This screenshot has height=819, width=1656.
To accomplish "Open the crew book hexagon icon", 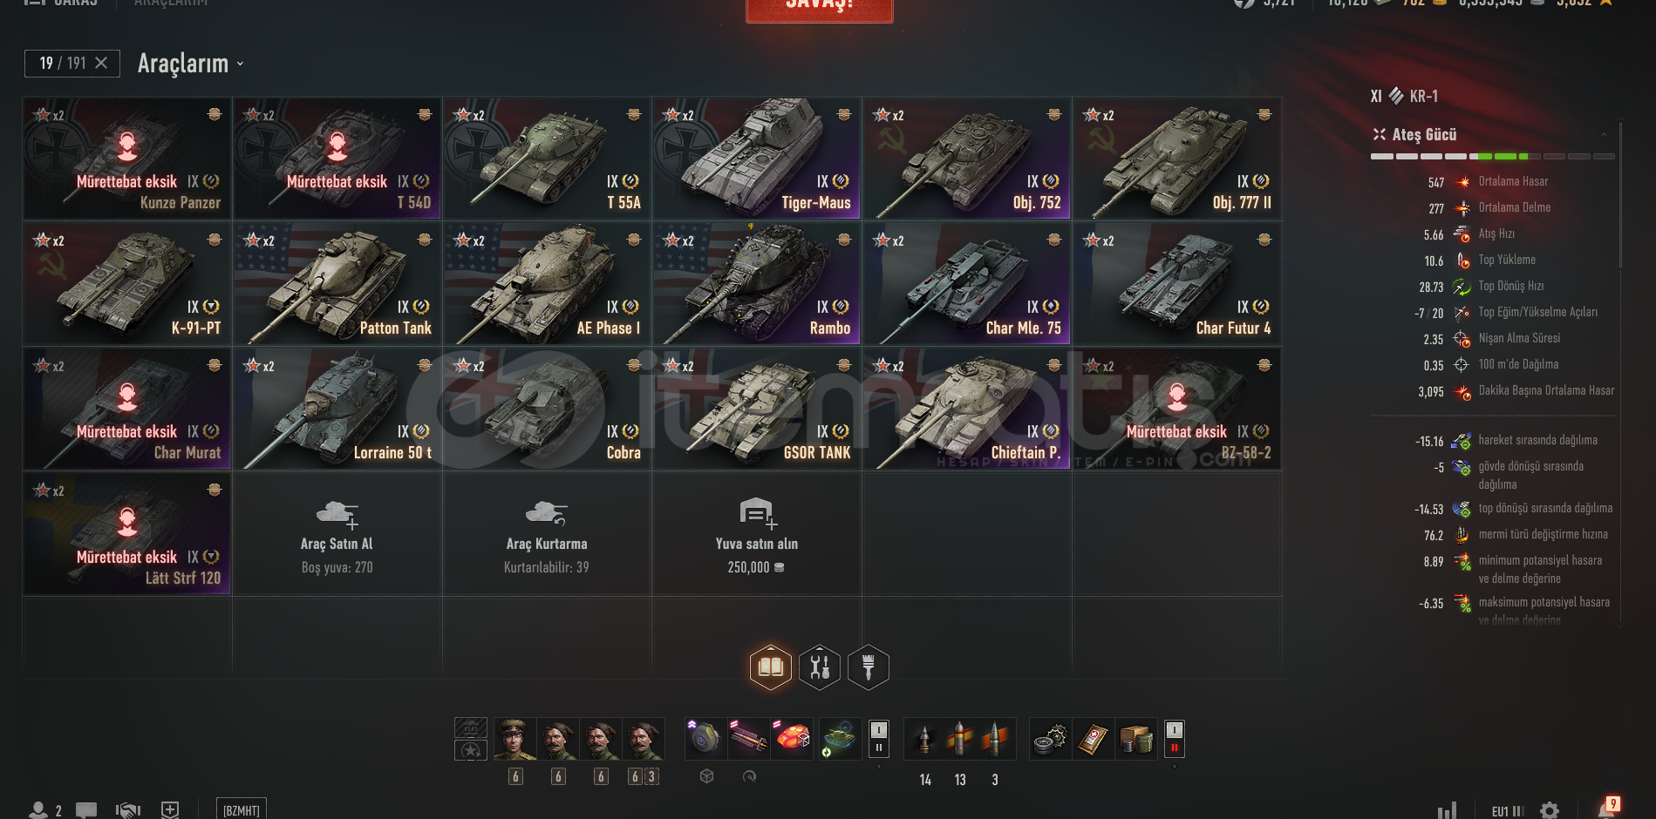I will (x=771, y=667).
